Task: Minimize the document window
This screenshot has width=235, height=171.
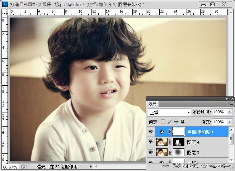Action: pyautogui.click(x=203, y=5)
